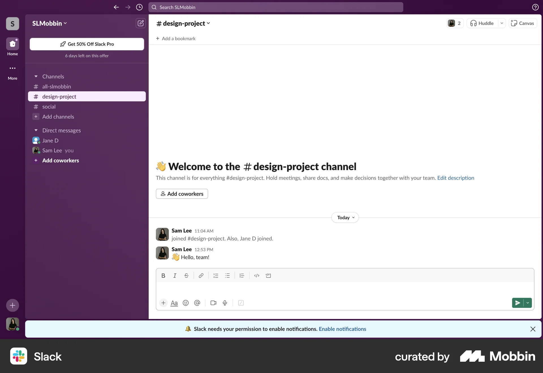Click the record video clip icon
This screenshot has height=373, width=543.
click(213, 303)
